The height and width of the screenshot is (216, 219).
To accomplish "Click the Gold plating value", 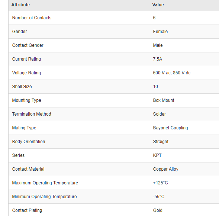I will pos(158,210).
